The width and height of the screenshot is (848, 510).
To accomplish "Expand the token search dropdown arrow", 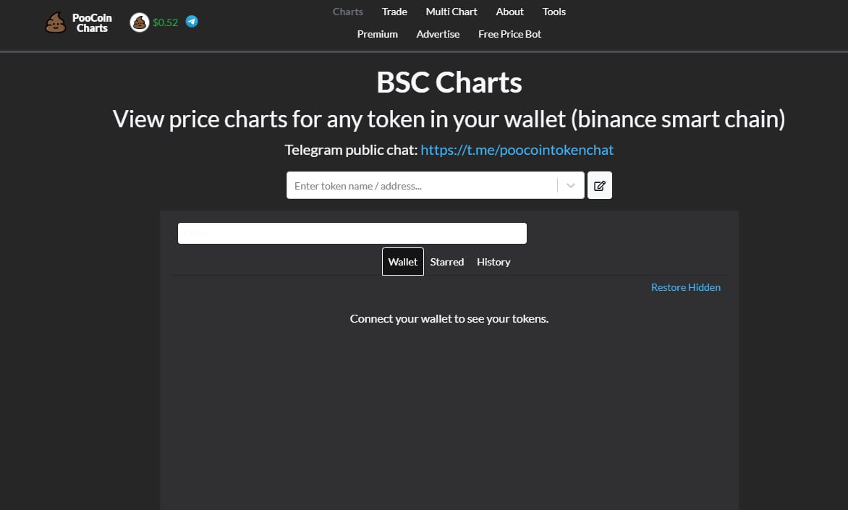I will point(571,185).
